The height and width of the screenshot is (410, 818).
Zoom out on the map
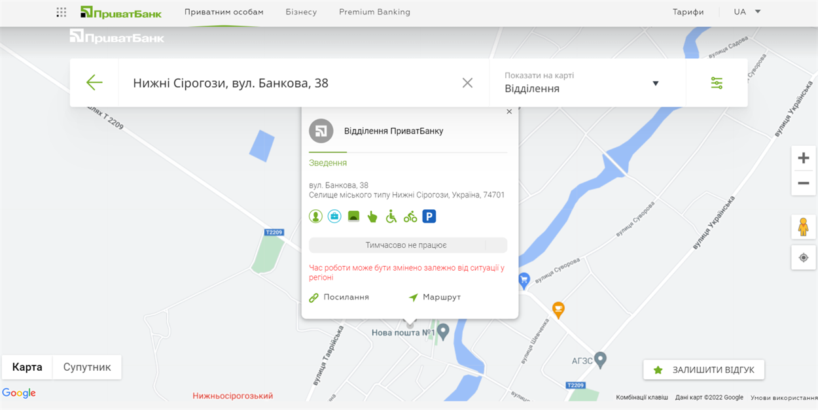click(804, 183)
